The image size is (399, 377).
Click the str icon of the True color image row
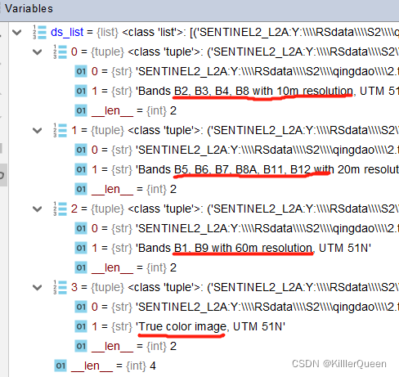click(x=81, y=326)
